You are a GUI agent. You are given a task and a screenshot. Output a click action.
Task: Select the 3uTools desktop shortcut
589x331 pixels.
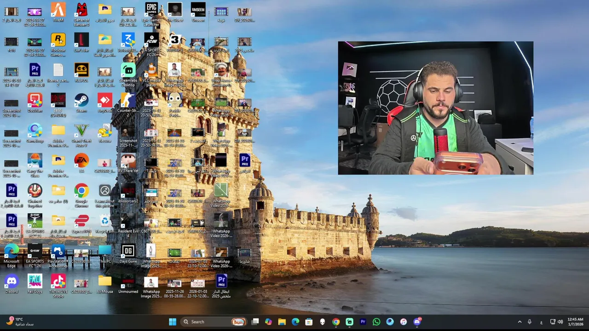128,42
